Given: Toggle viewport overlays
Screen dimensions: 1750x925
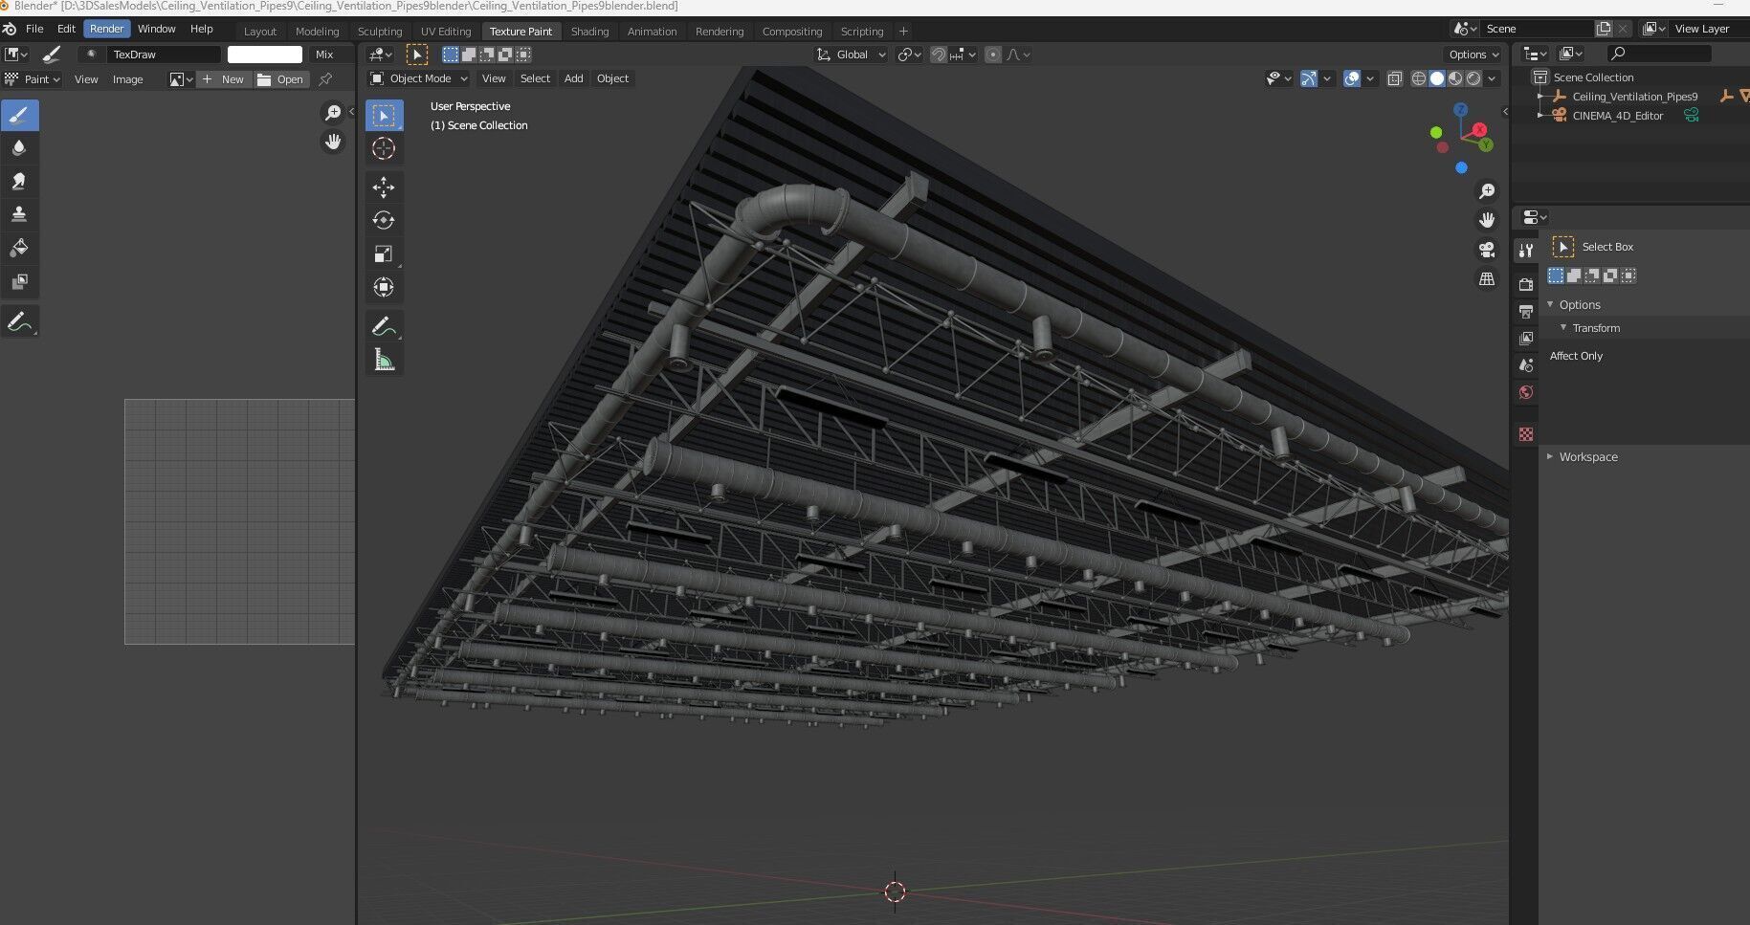Looking at the screenshot, I should pos(1352,78).
